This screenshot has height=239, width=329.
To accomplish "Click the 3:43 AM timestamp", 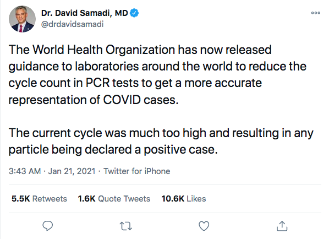I will click(25, 171).
